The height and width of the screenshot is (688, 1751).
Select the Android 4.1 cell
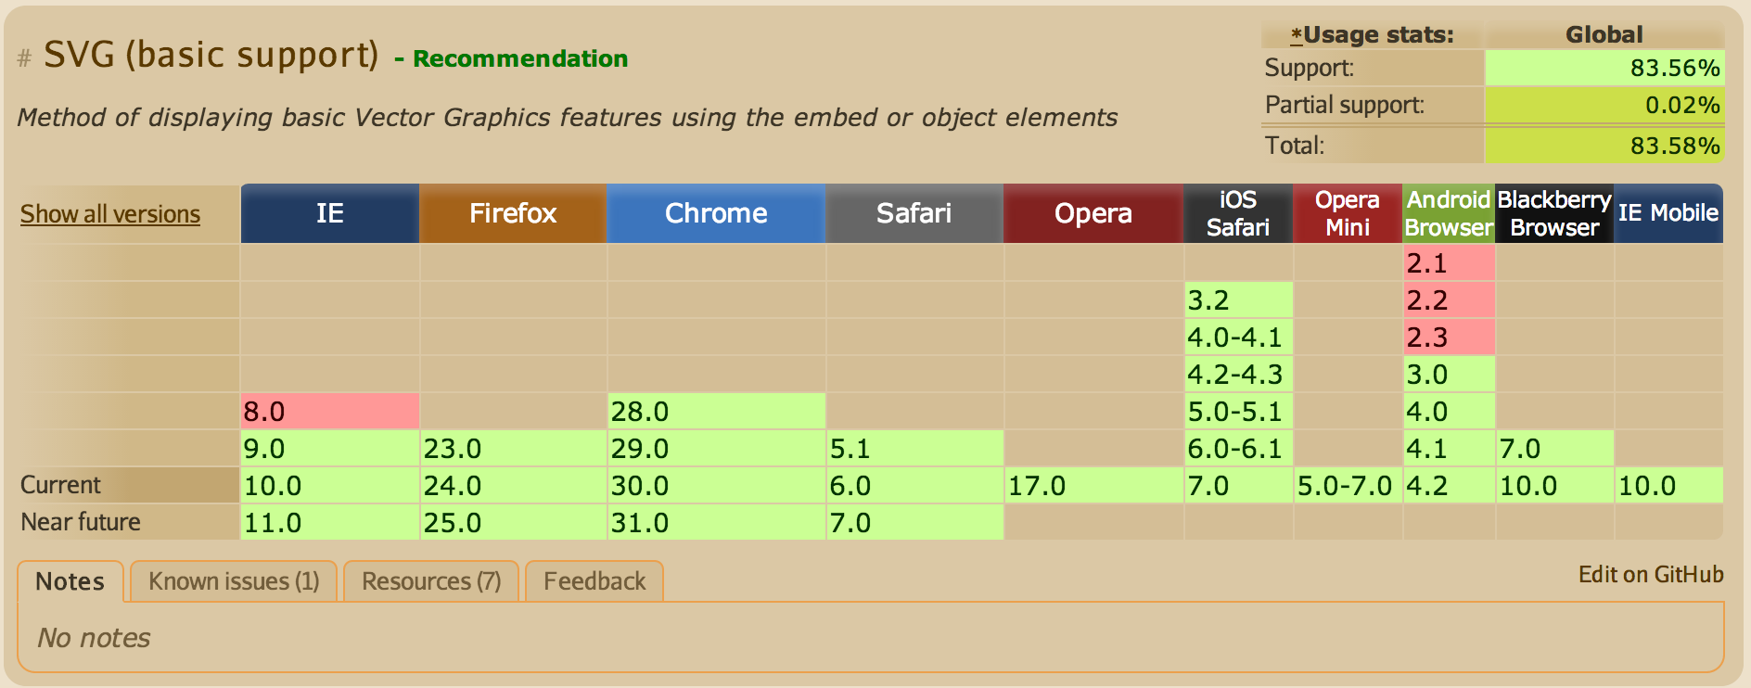[1449, 448]
